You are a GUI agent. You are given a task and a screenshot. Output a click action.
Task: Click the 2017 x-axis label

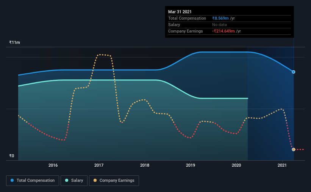click(99, 165)
